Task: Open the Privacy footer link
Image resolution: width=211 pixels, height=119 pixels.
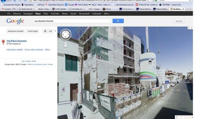Action: [x=50, y=64]
